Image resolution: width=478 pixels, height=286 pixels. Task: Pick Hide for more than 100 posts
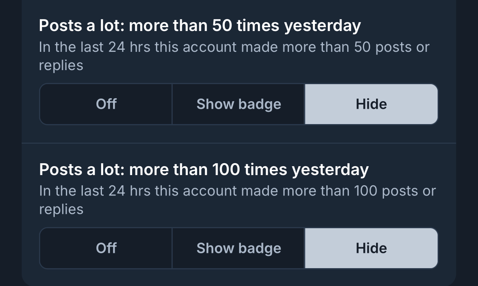371,248
